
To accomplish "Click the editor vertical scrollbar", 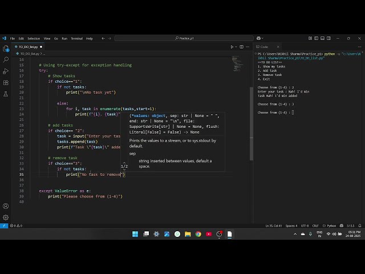I will point(252,123).
